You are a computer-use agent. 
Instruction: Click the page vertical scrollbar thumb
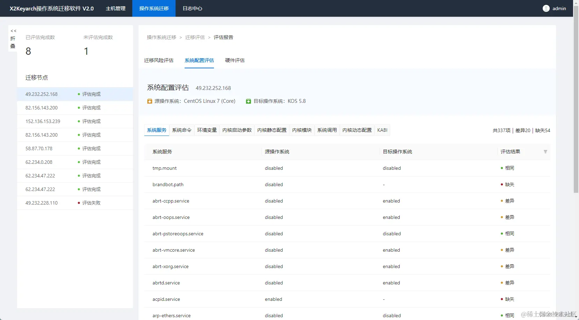click(x=576, y=99)
